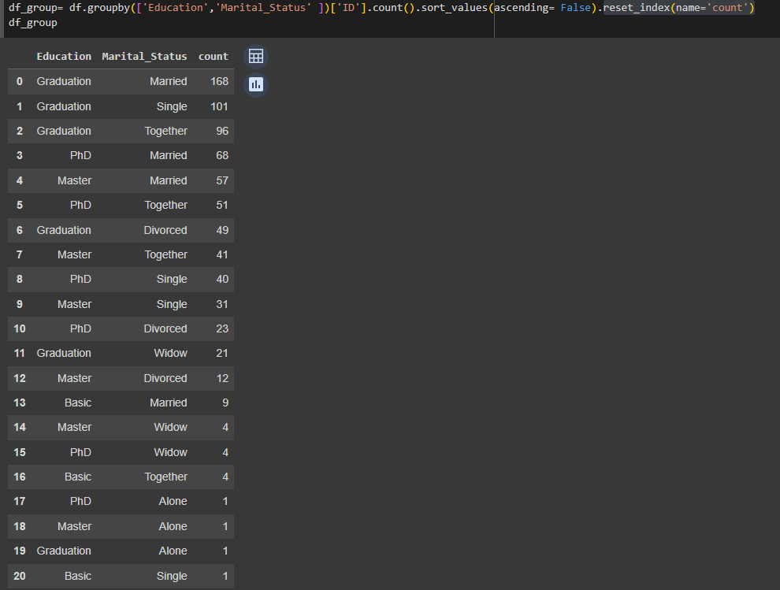Select PhD in row 8
Screen dimensions: 780x590
point(80,279)
